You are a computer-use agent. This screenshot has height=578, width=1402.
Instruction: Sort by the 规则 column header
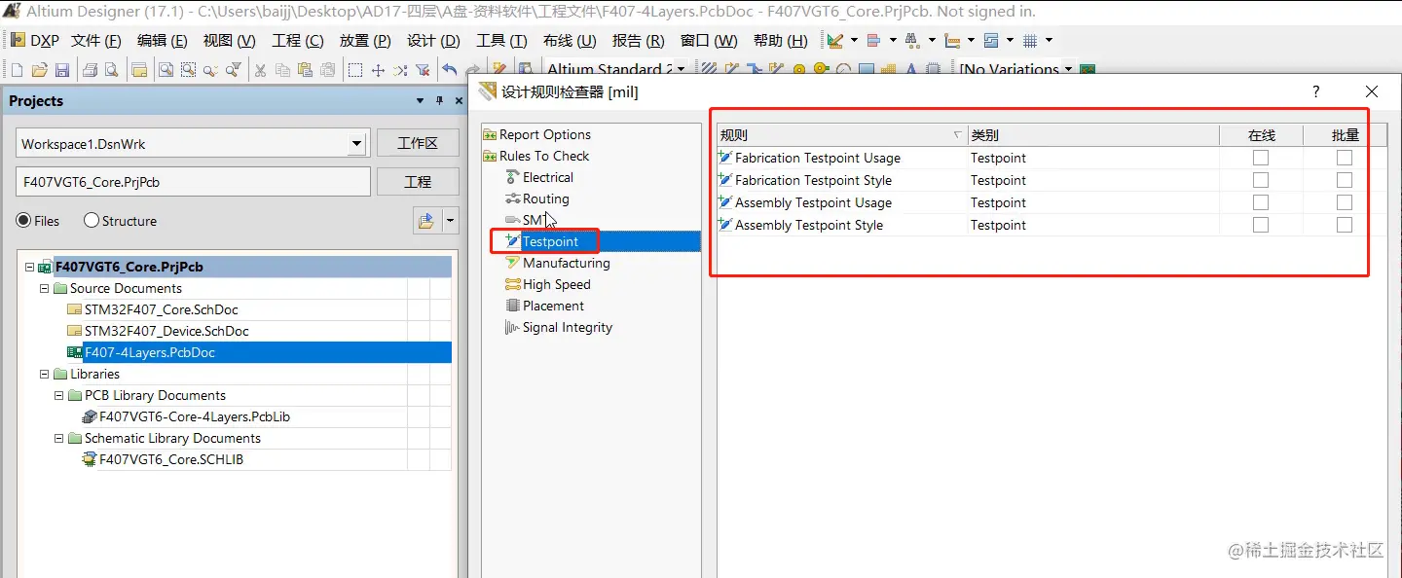(x=842, y=135)
